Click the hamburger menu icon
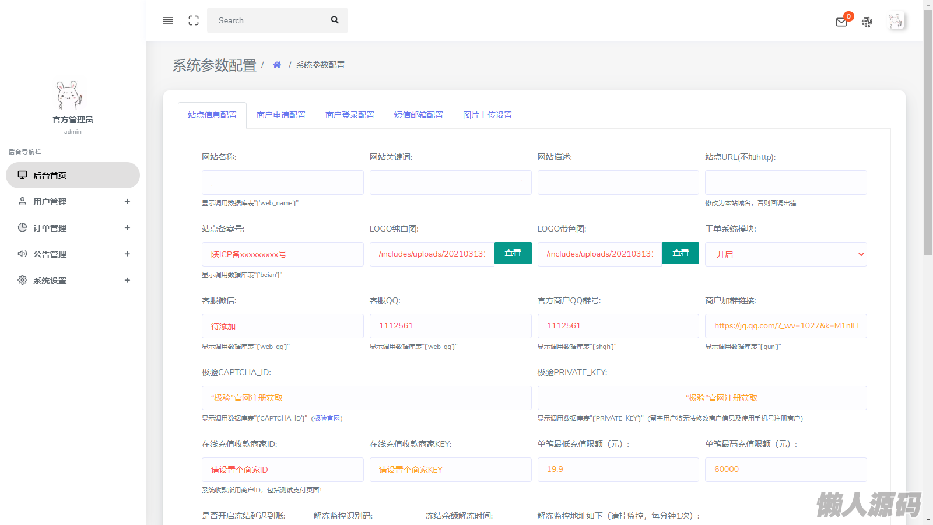Screen dimensions: 933x525 (168, 20)
